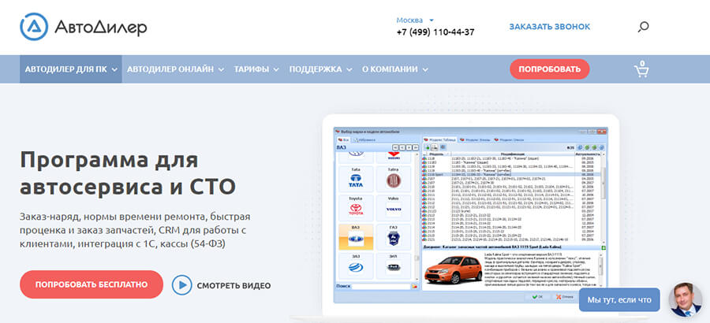Open the Поддержка menu
Screen dimensions: 710x323
319,69
